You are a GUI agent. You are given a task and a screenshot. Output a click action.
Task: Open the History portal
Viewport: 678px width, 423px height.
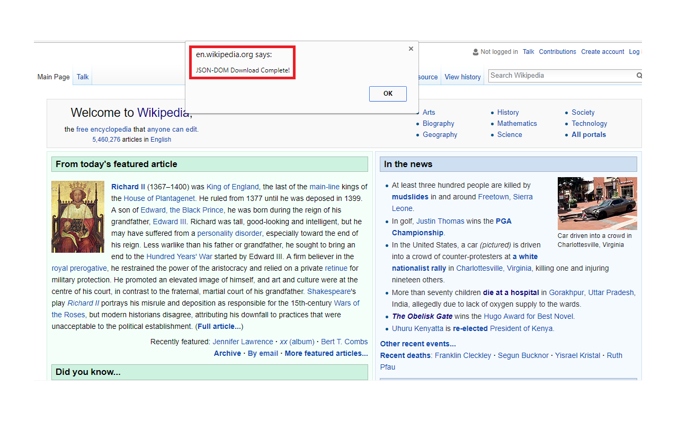pyautogui.click(x=508, y=113)
